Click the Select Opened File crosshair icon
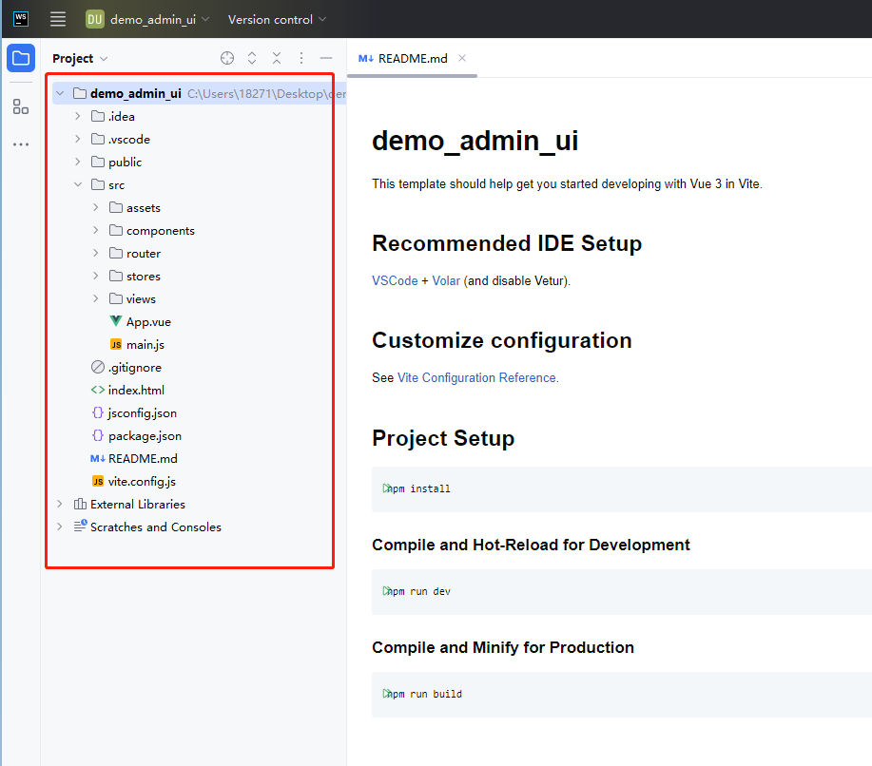872x766 pixels. pos(227,58)
